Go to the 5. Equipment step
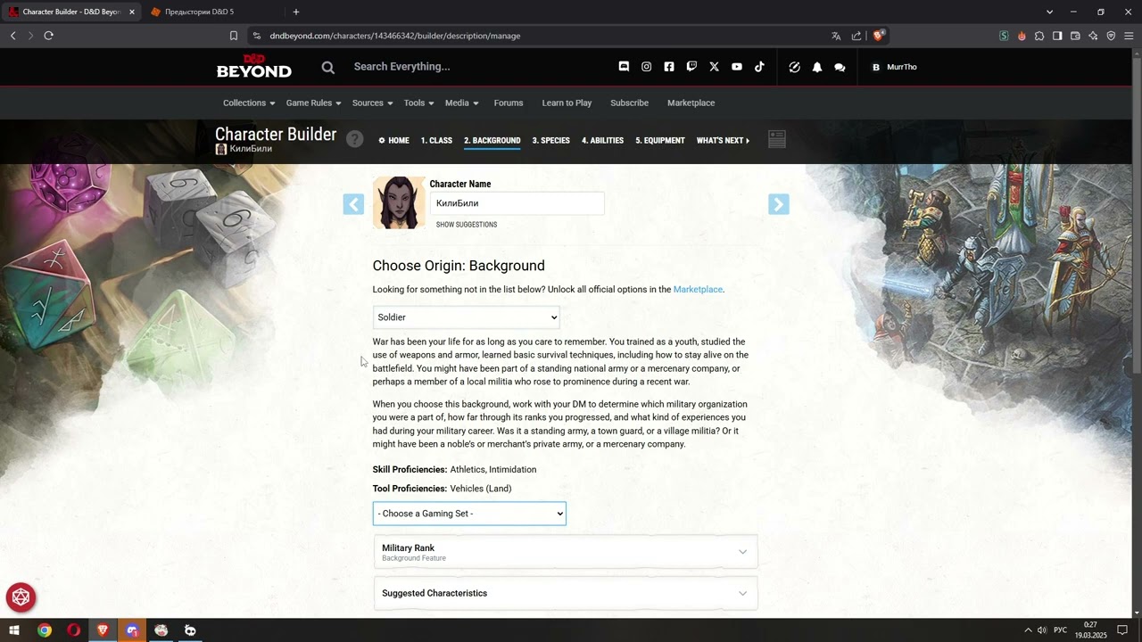The width and height of the screenshot is (1142, 642). [x=660, y=140]
